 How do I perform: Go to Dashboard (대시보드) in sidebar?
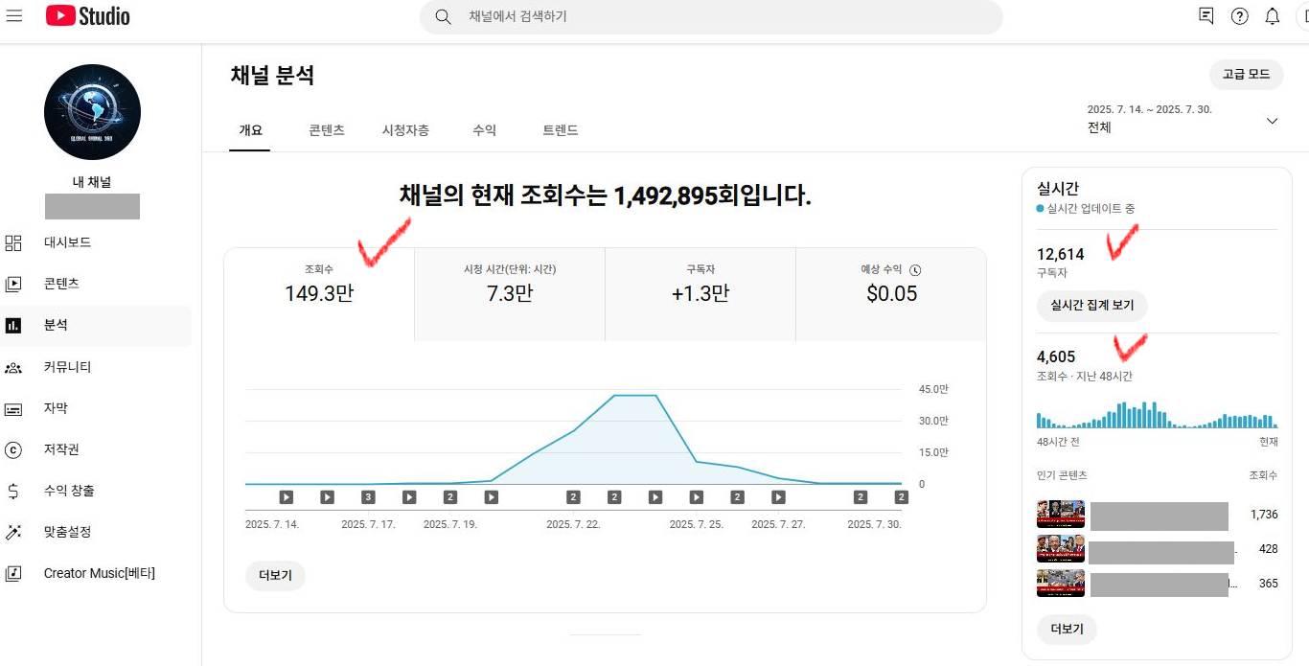click(67, 242)
